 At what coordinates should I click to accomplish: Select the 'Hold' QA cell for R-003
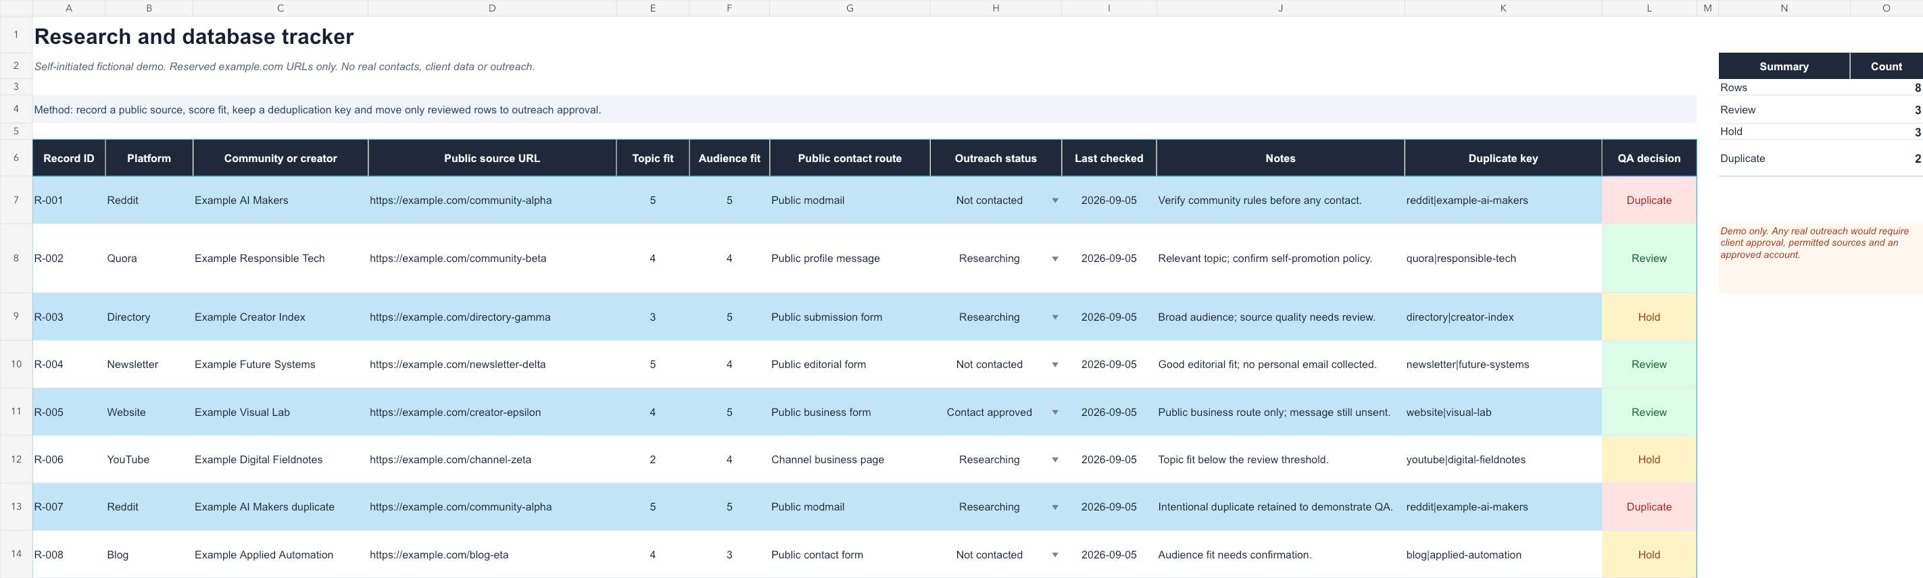pos(1649,317)
